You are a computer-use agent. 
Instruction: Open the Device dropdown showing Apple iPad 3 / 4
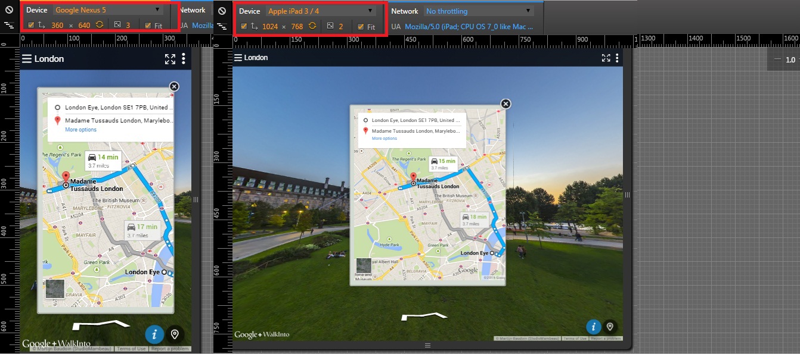[x=321, y=11]
